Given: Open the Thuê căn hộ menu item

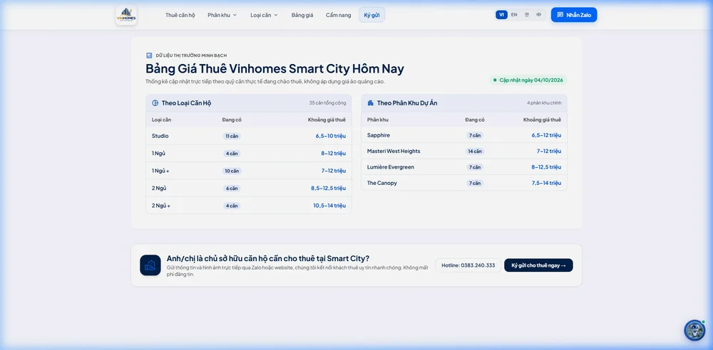Looking at the screenshot, I should (x=180, y=15).
